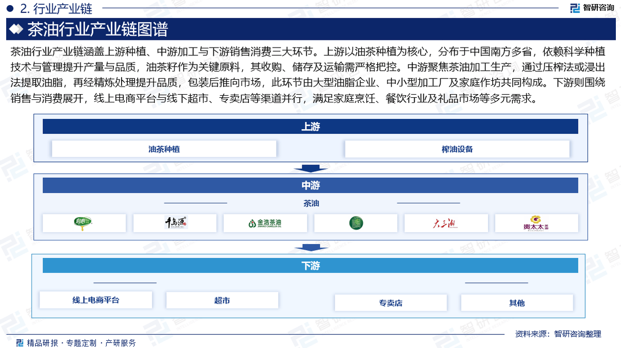This screenshot has width=621, height=348.
Task: Click the 千岛源 brand logo
Action: (175, 223)
